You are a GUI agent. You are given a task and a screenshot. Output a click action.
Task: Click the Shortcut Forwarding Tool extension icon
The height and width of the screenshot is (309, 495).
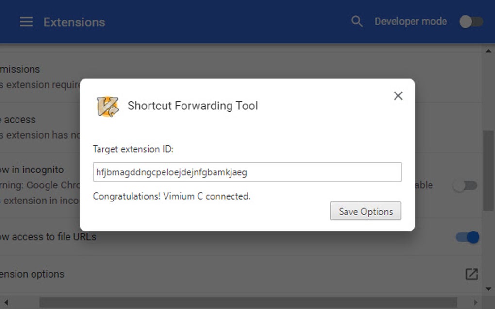(109, 106)
